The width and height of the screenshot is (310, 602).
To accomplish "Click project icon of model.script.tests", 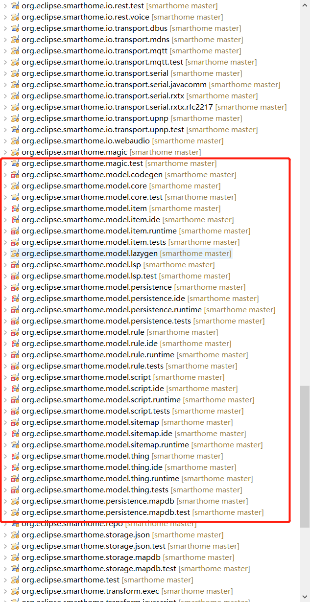I will point(15,411).
